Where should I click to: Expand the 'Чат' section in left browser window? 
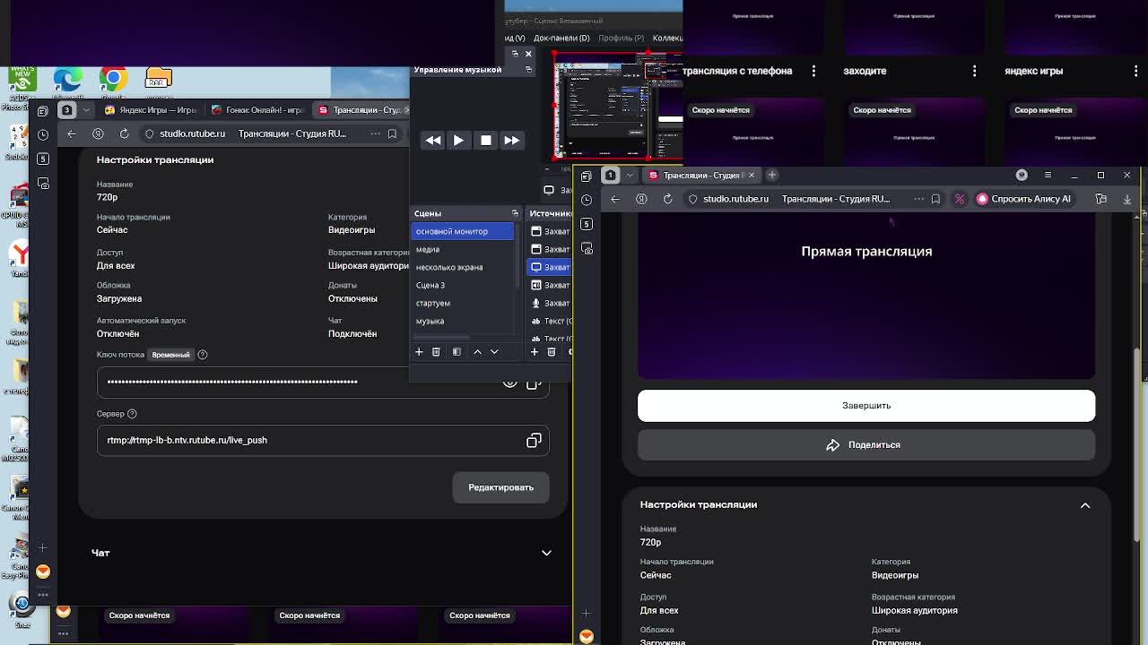click(546, 553)
